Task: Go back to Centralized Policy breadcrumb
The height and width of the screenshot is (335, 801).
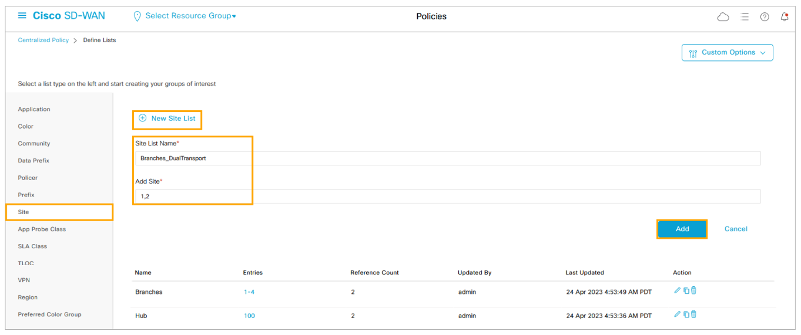Action: tap(43, 40)
